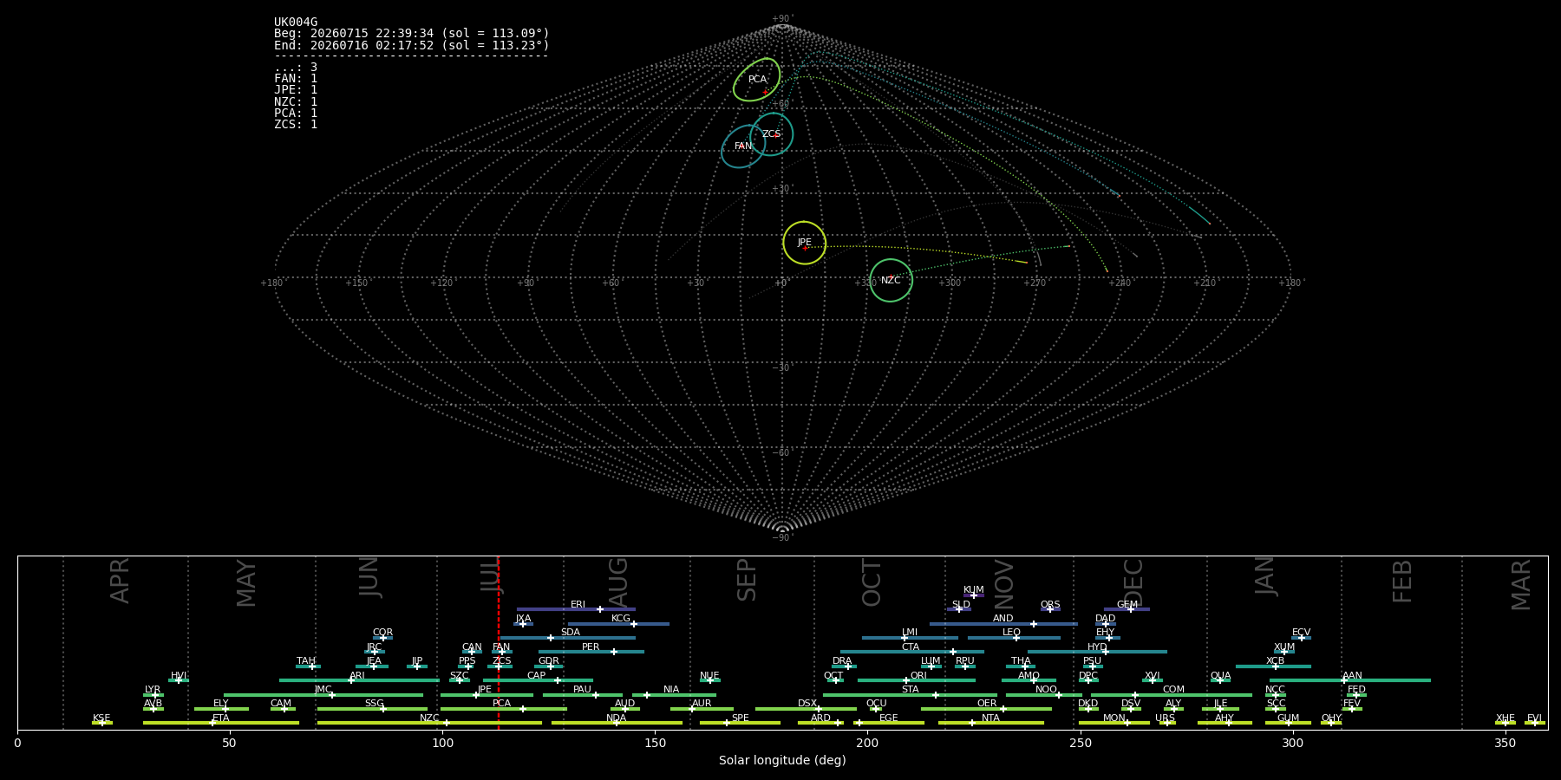Click the QUA shower bar label
The image size is (1561, 780).
click(x=1221, y=676)
